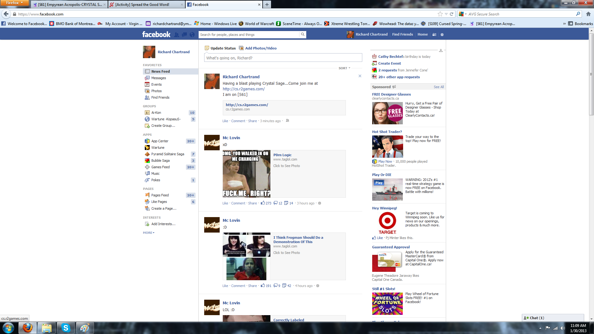The width and height of the screenshot is (594, 334).
Task: Open notifications globe icon in header
Action: pos(192,35)
